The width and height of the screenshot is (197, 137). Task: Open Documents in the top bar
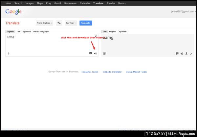tap(70, 3)
